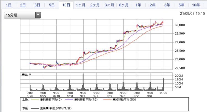Click the 30,000 price axis label
207x112 pixels.
tap(180, 25)
